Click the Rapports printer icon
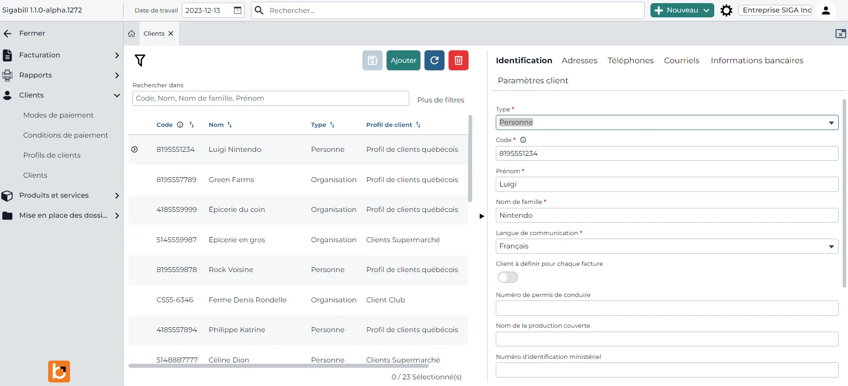The height and width of the screenshot is (386, 848). (x=7, y=75)
